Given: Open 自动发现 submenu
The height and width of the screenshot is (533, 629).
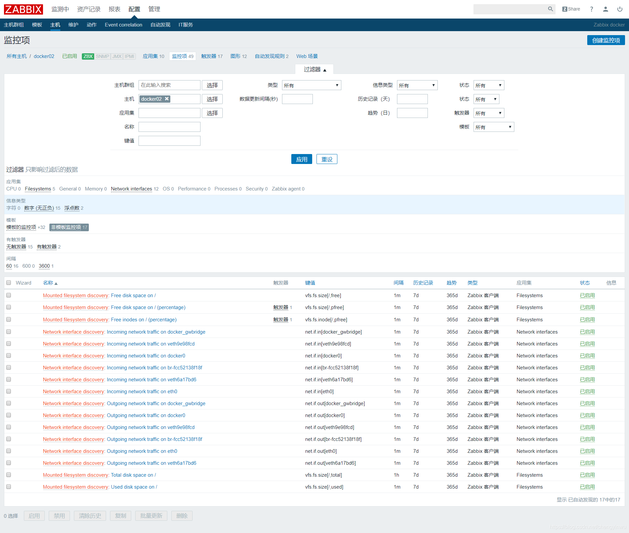Looking at the screenshot, I should tap(160, 25).
